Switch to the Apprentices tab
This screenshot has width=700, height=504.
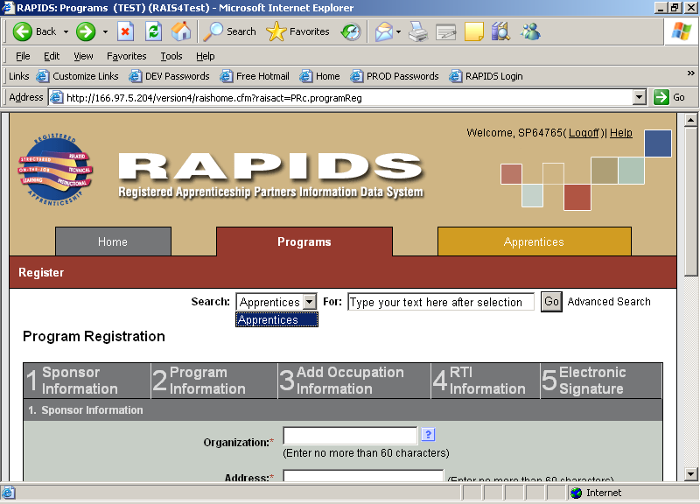click(x=534, y=241)
